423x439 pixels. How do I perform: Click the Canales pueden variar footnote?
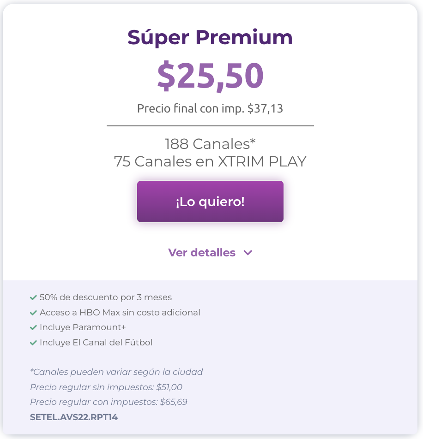(x=116, y=372)
